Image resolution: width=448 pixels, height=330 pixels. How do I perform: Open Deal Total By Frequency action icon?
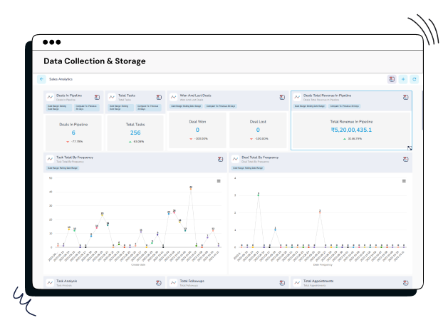[405, 159]
